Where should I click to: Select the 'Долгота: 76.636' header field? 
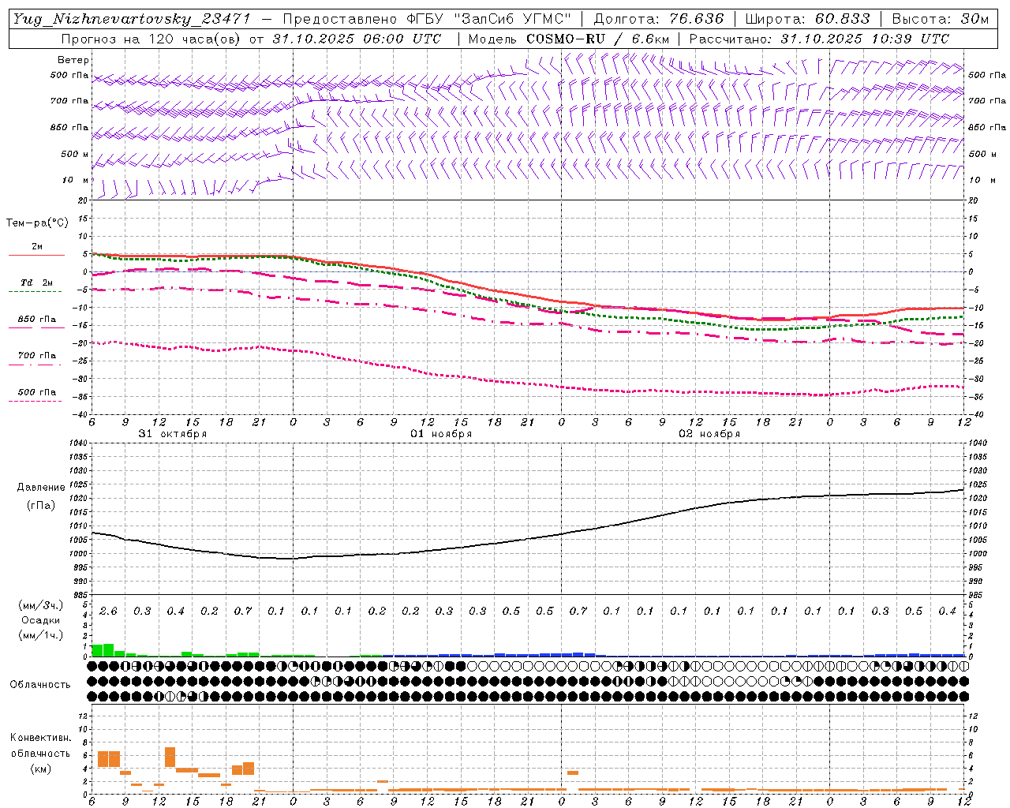coord(659,19)
